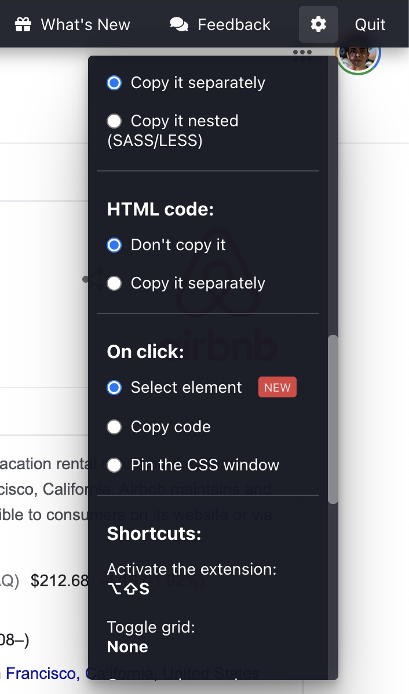
Task: Edit the Activate the extension shortcut keys
Action: point(129,589)
